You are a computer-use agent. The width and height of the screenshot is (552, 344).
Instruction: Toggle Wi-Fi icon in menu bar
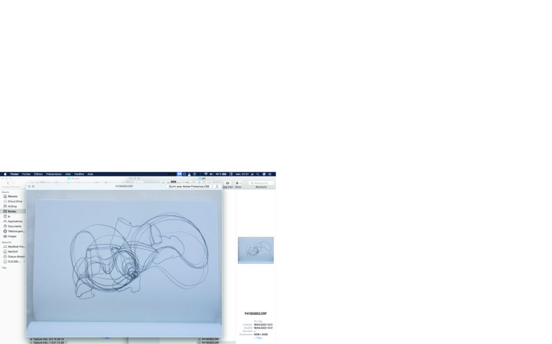[x=205, y=174]
